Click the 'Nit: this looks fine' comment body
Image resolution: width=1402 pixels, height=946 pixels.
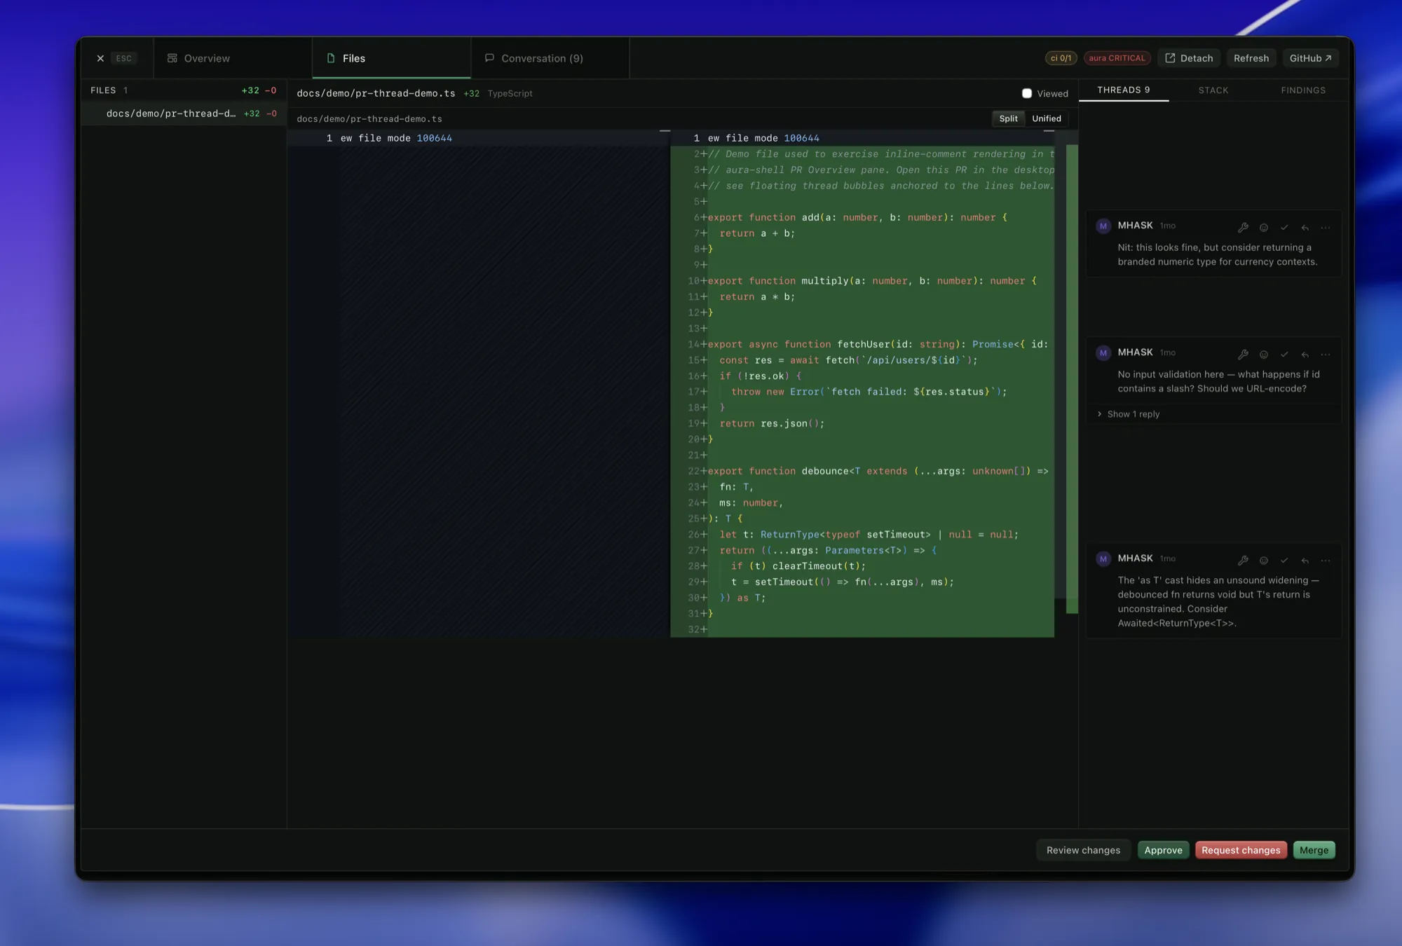tap(1217, 254)
